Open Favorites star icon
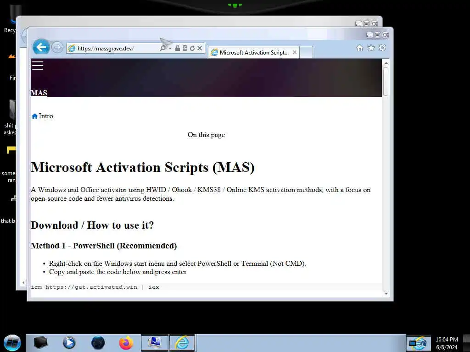This screenshot has width=470, height=352. click(x=371, y=48)
